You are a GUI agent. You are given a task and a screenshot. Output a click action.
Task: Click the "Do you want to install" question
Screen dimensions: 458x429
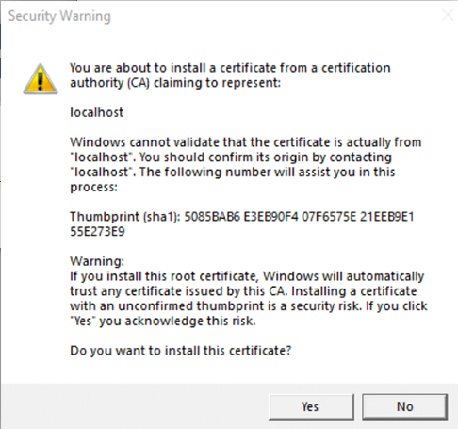coord(181,351)
